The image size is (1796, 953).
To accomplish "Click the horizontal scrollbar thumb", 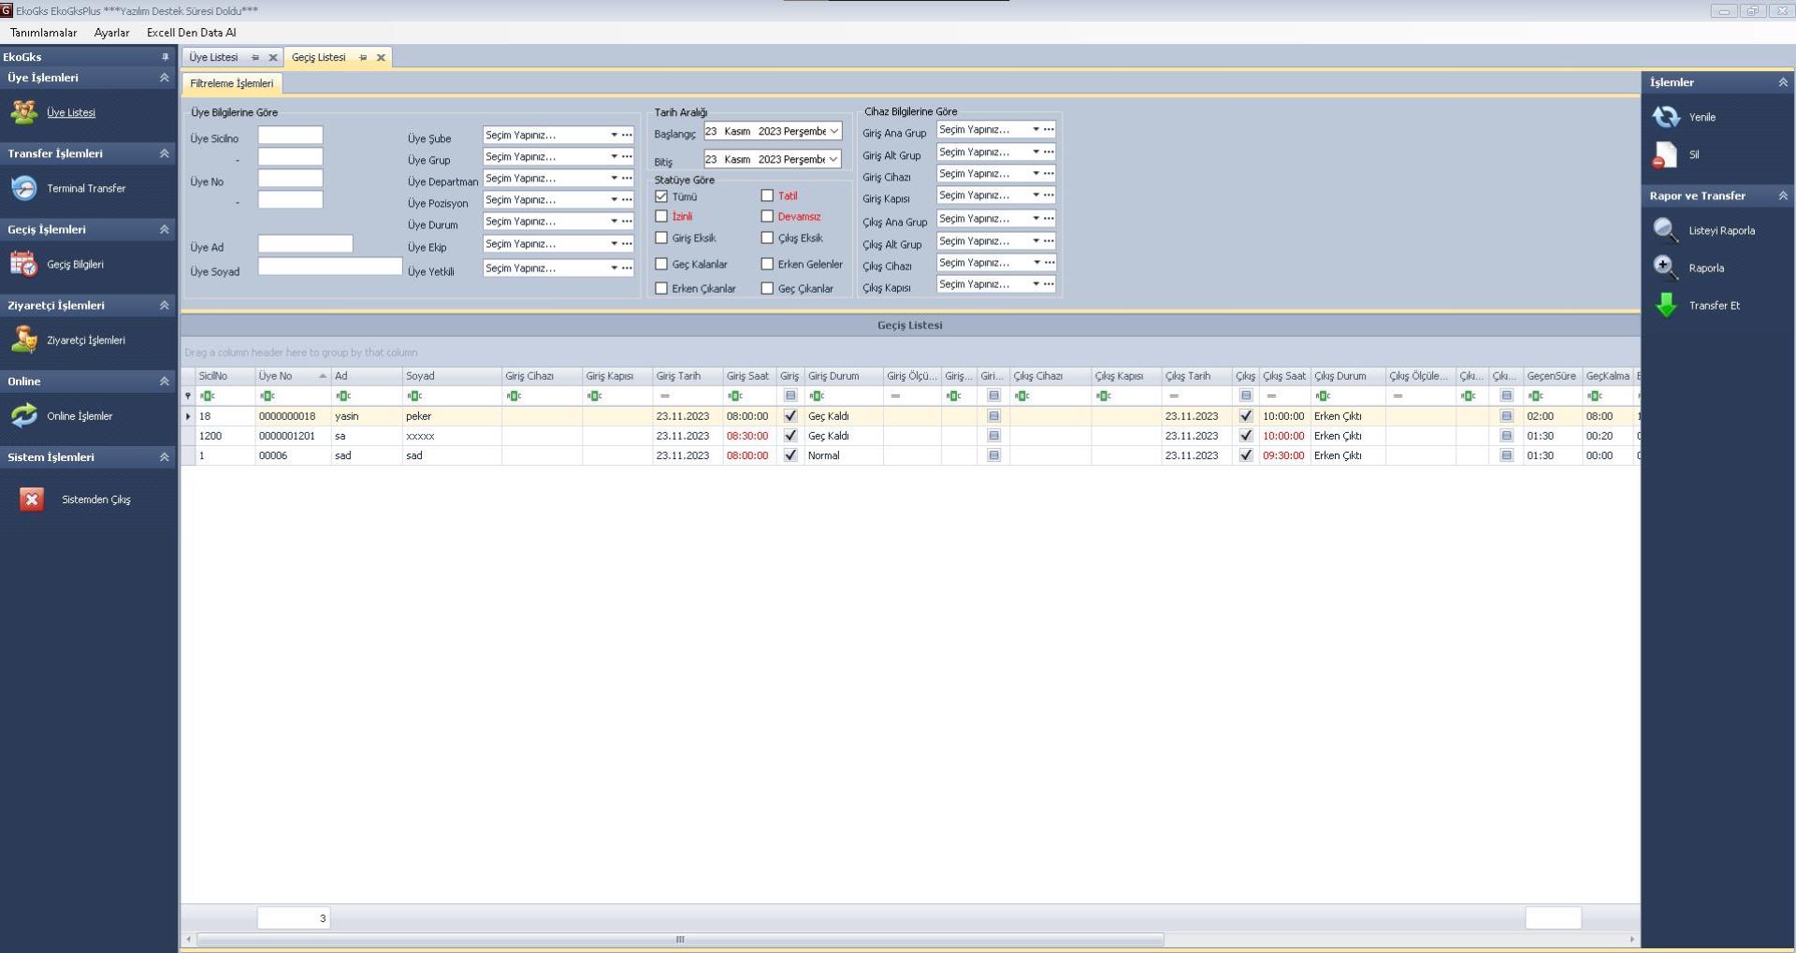I will point(680,939).
